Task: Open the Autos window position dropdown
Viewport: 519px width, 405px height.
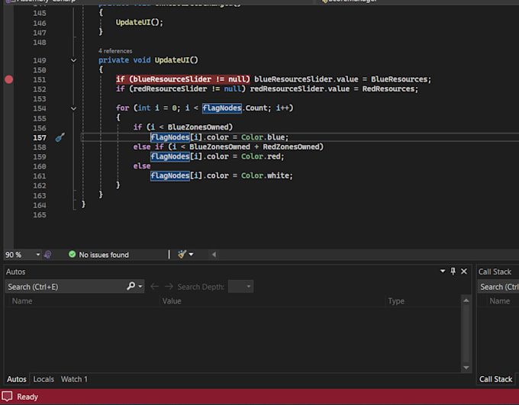Action: click(443, 272)
